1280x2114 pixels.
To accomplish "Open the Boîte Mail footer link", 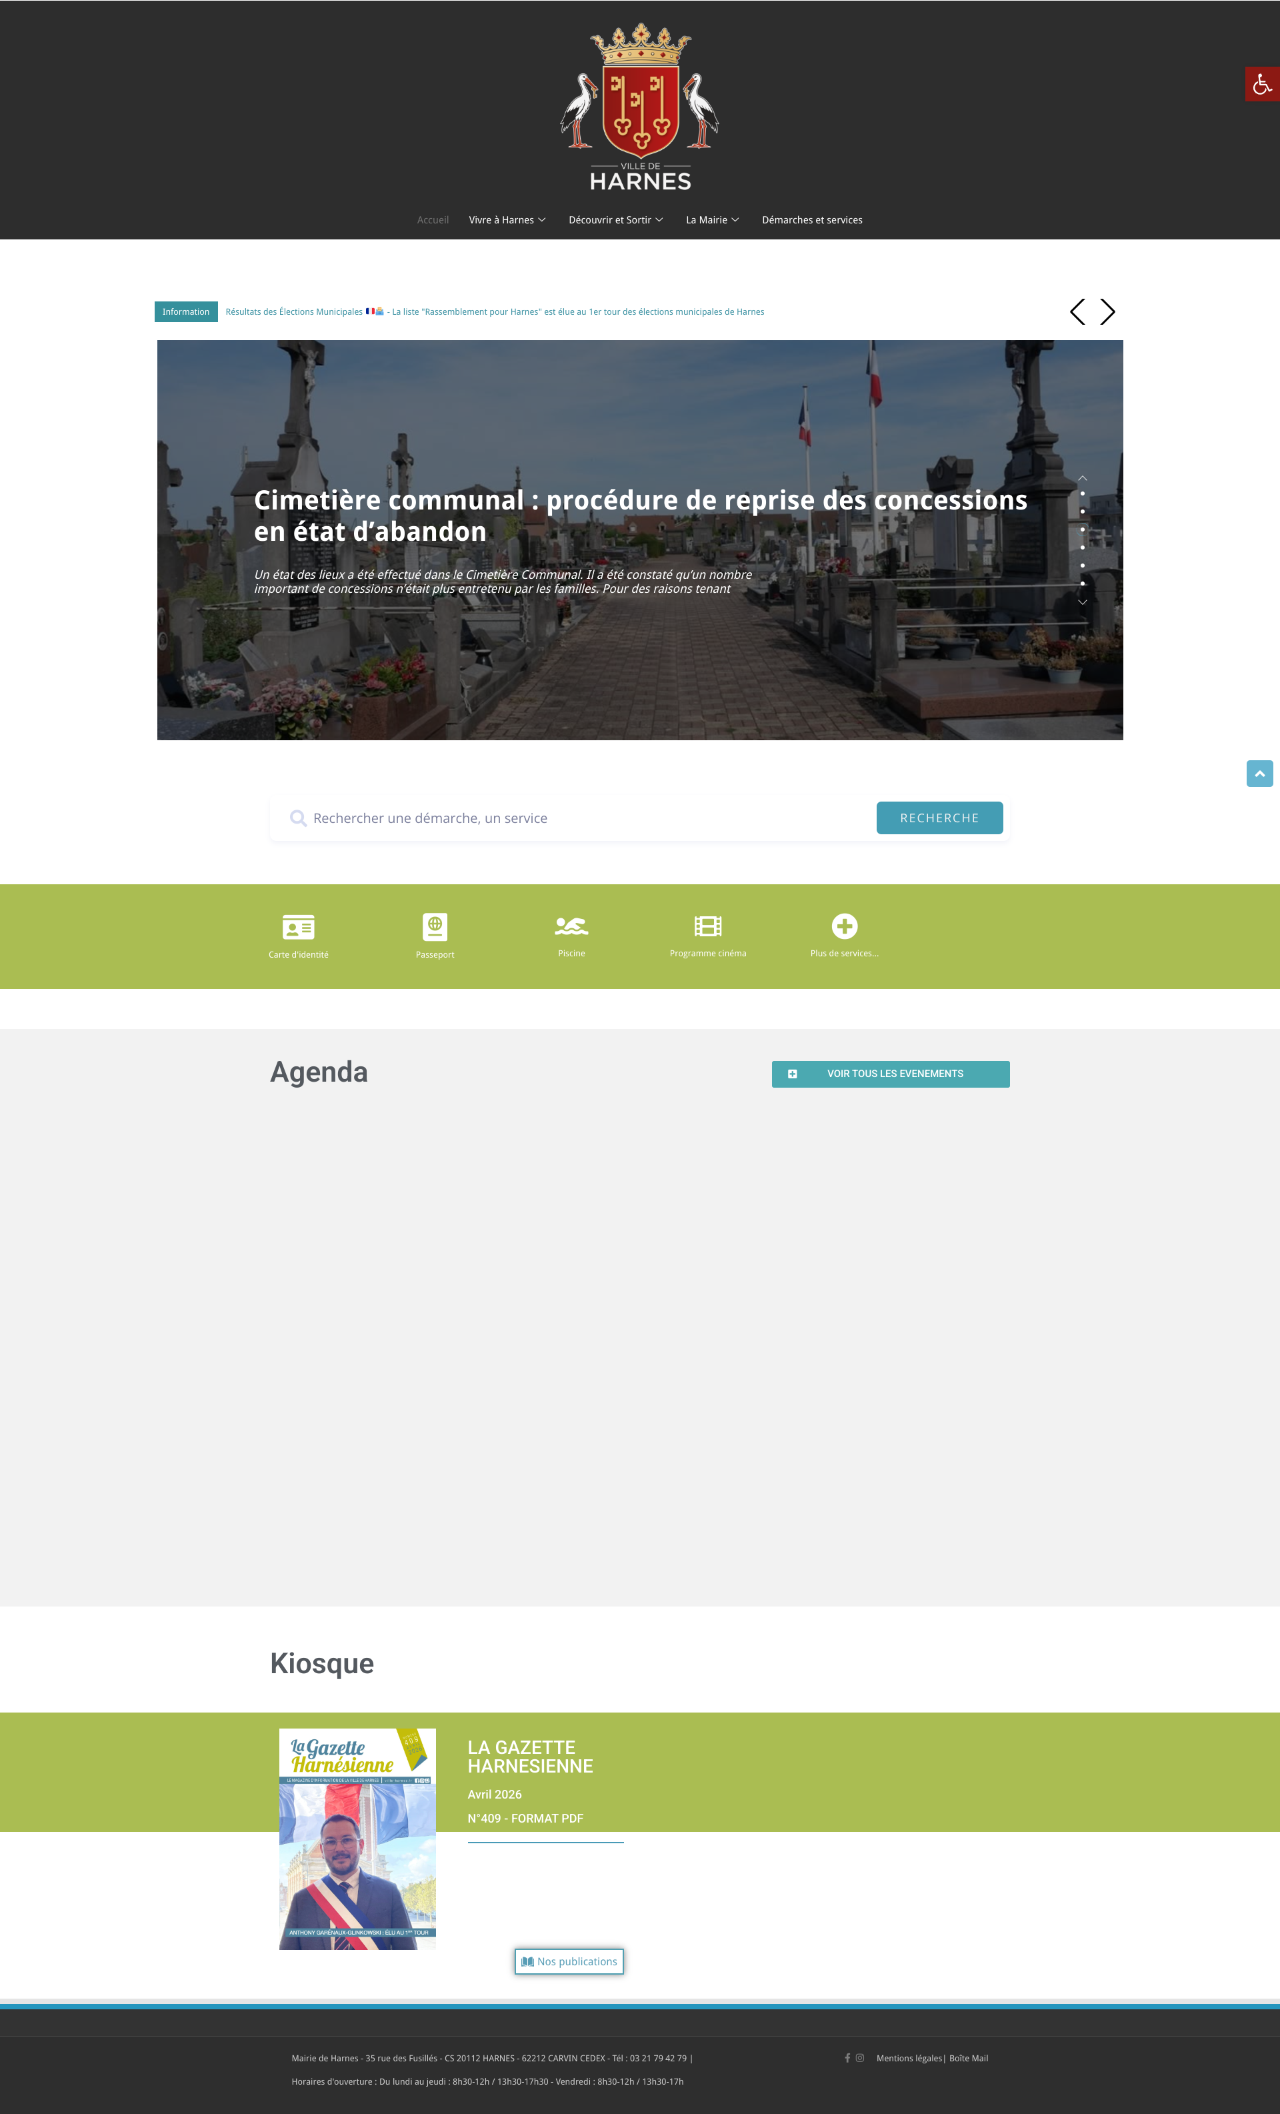I will [x=969, y=2057].
